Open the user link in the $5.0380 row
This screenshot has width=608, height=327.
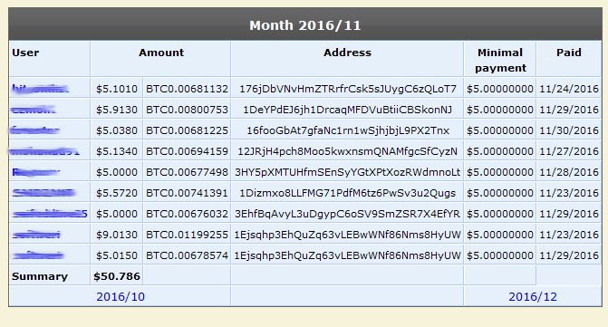pos(35,130)
